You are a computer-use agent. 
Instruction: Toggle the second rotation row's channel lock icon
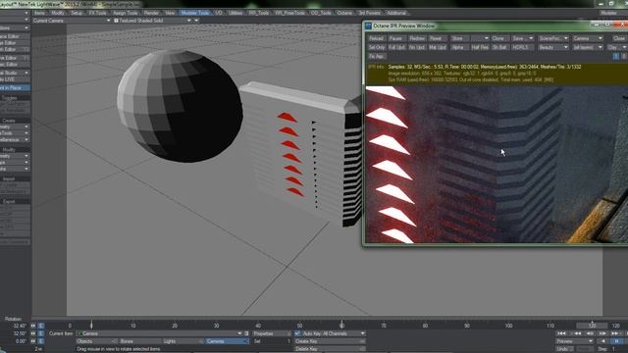[x=41, y=333]
